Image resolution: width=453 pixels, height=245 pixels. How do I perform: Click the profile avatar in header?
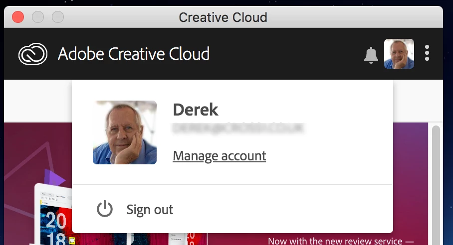click(399, 54)
